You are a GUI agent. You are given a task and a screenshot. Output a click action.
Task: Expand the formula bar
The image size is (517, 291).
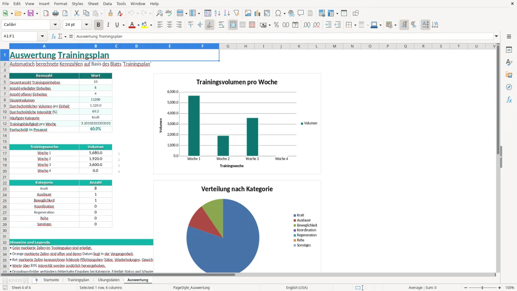497,36
